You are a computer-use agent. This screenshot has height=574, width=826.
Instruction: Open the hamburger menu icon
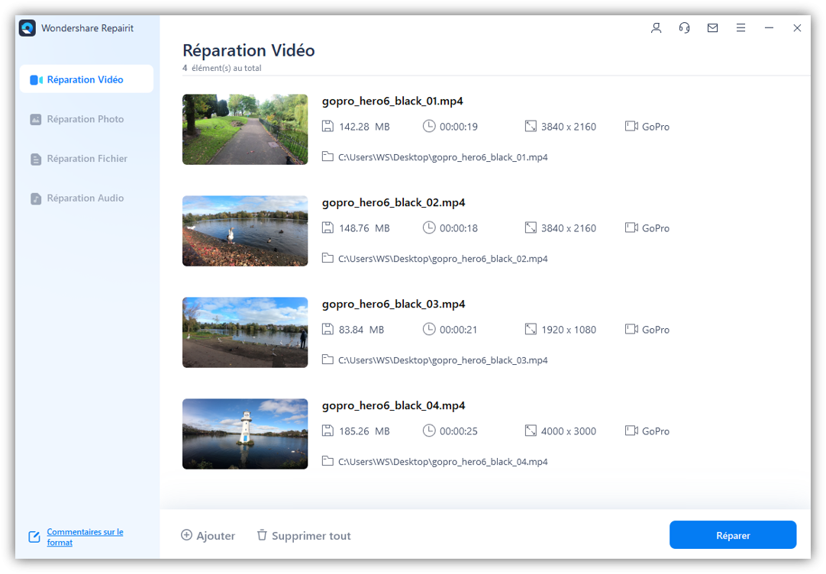(x=740, y=28)
